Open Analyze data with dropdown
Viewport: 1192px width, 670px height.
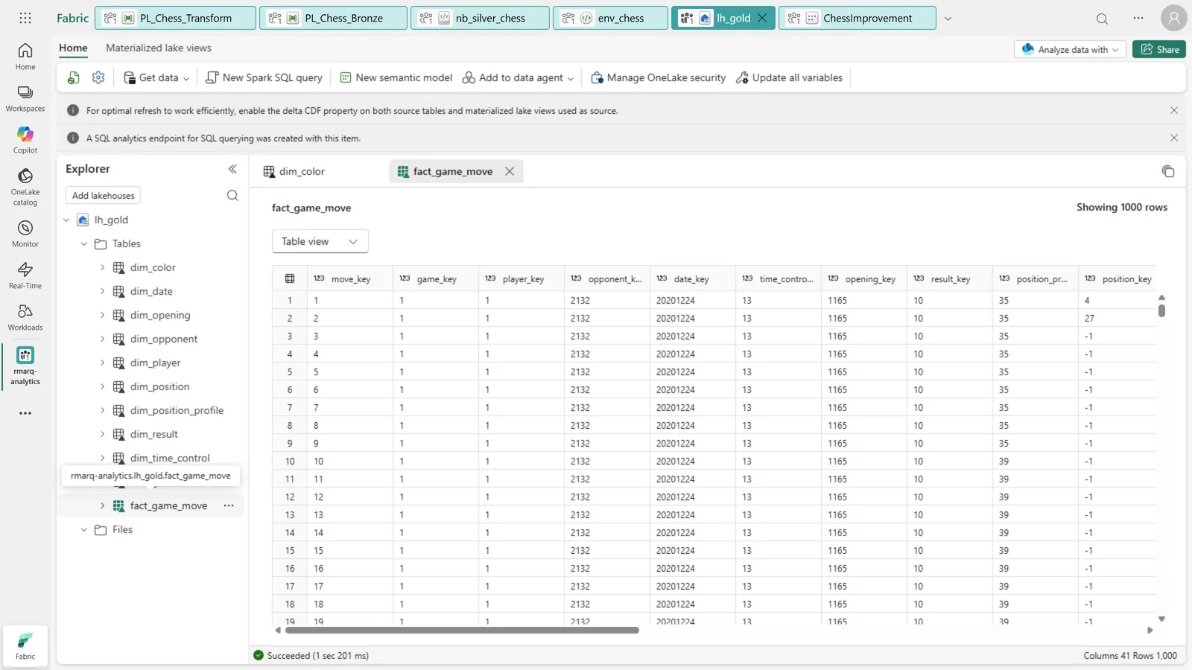1070,49
